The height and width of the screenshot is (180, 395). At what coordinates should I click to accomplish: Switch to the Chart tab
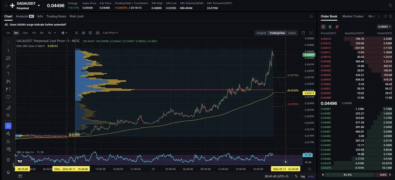[x=8, y=16]
